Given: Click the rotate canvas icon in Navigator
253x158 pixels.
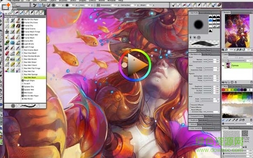Looking at the screenshot, I should (x=244, y=50).
